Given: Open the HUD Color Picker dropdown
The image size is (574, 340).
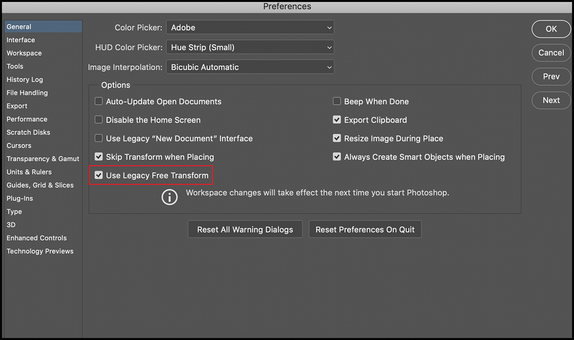Looking at the screenshot, I should [250, 47].
